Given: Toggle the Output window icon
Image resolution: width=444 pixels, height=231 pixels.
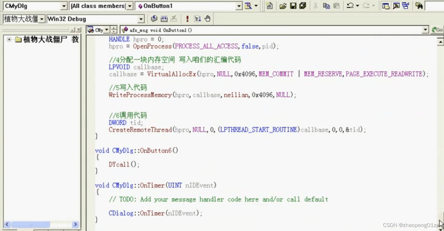Looking at the screenshot, I should (x=396, y=6).
